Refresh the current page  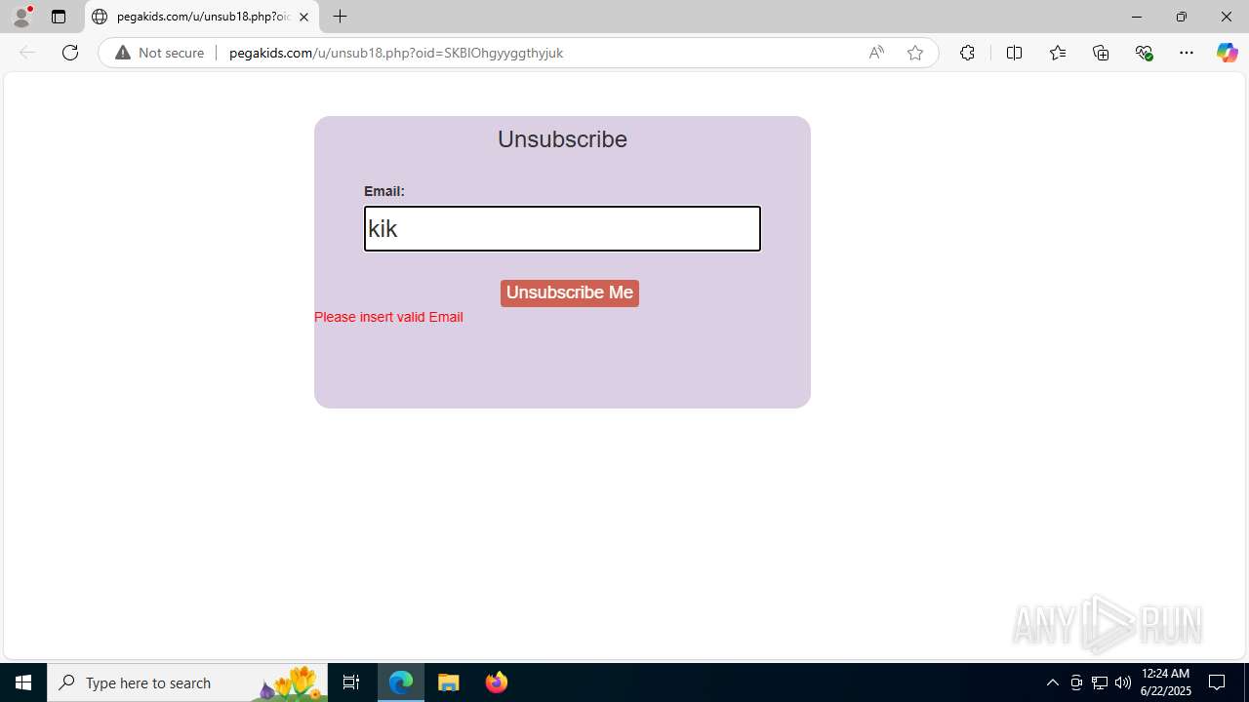[x=70, y=53]
